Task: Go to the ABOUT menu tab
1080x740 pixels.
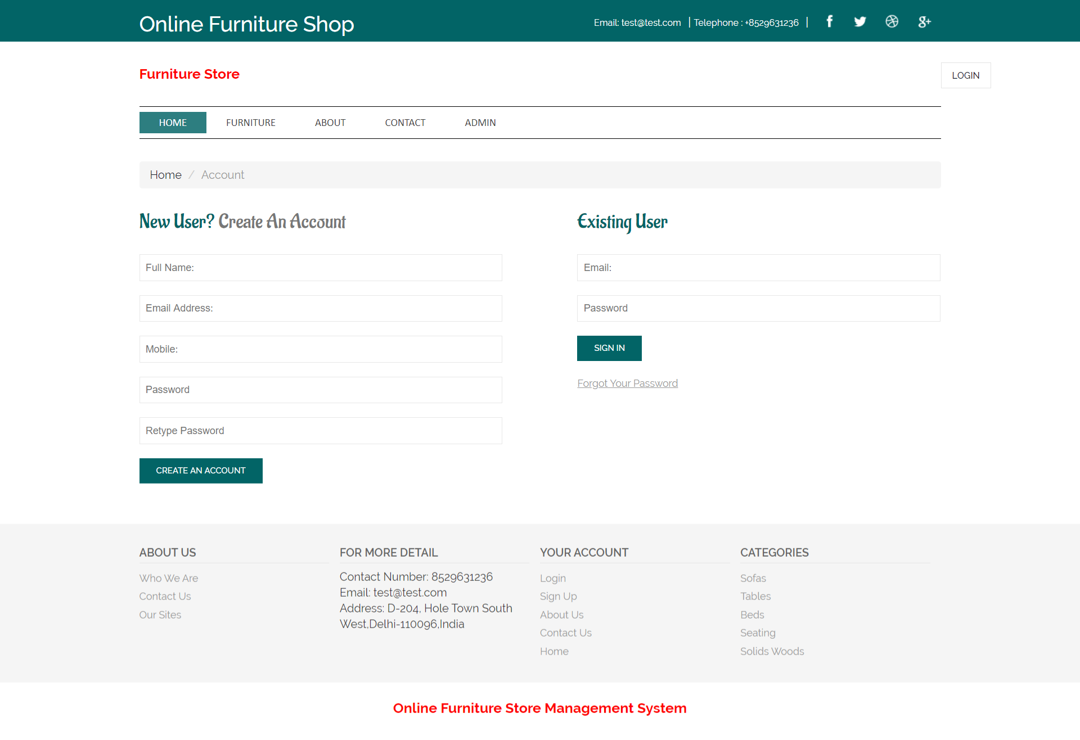Action: tap(330, 123)
